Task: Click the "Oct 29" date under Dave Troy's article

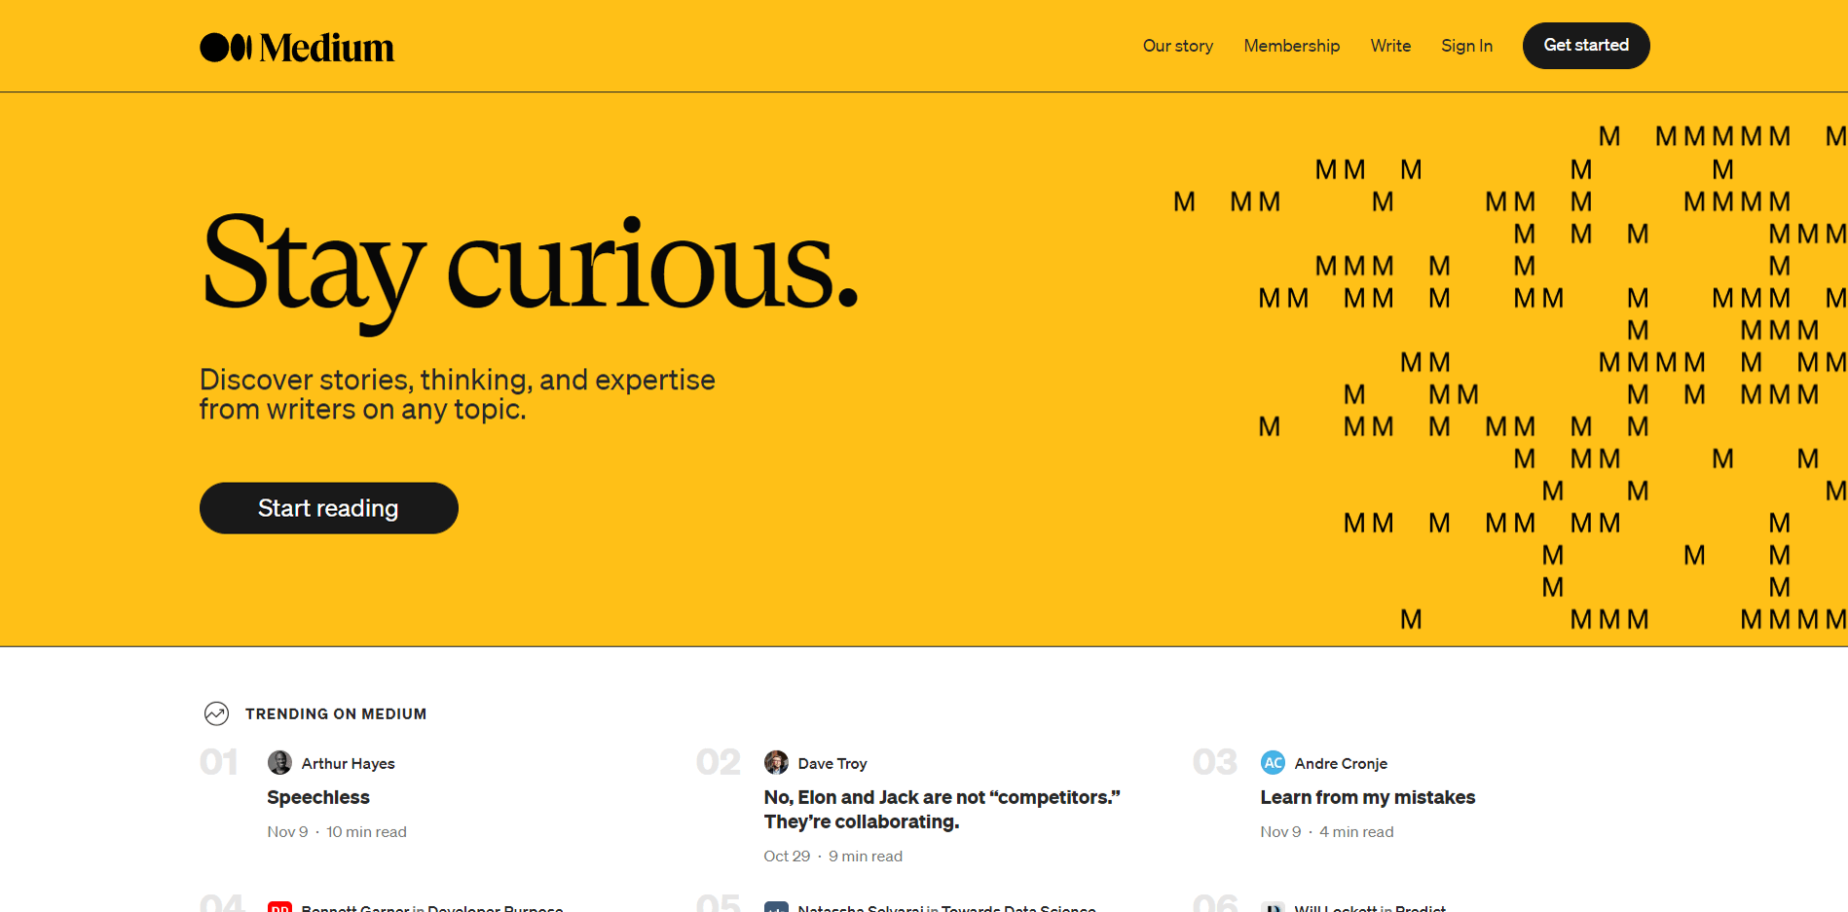Action: click(787, 857)
